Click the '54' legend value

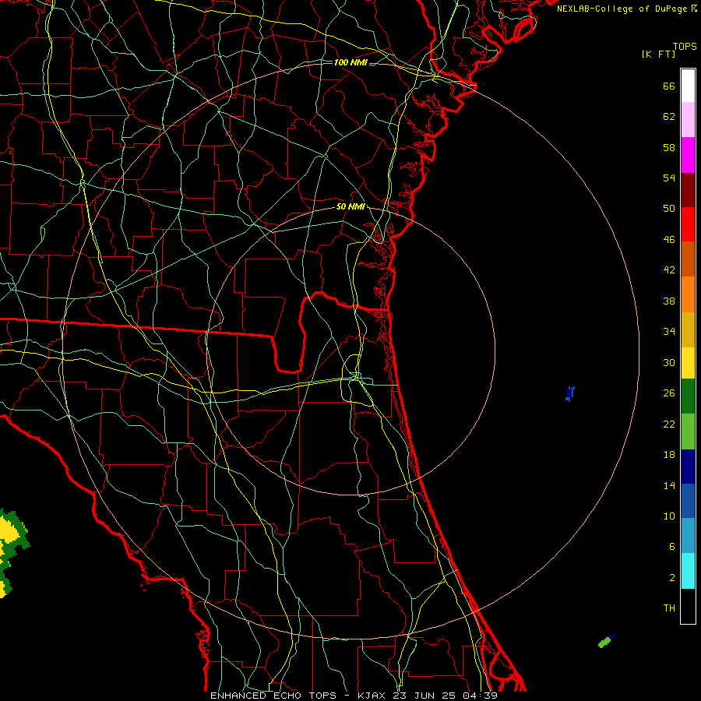click(x=669, y=178)
